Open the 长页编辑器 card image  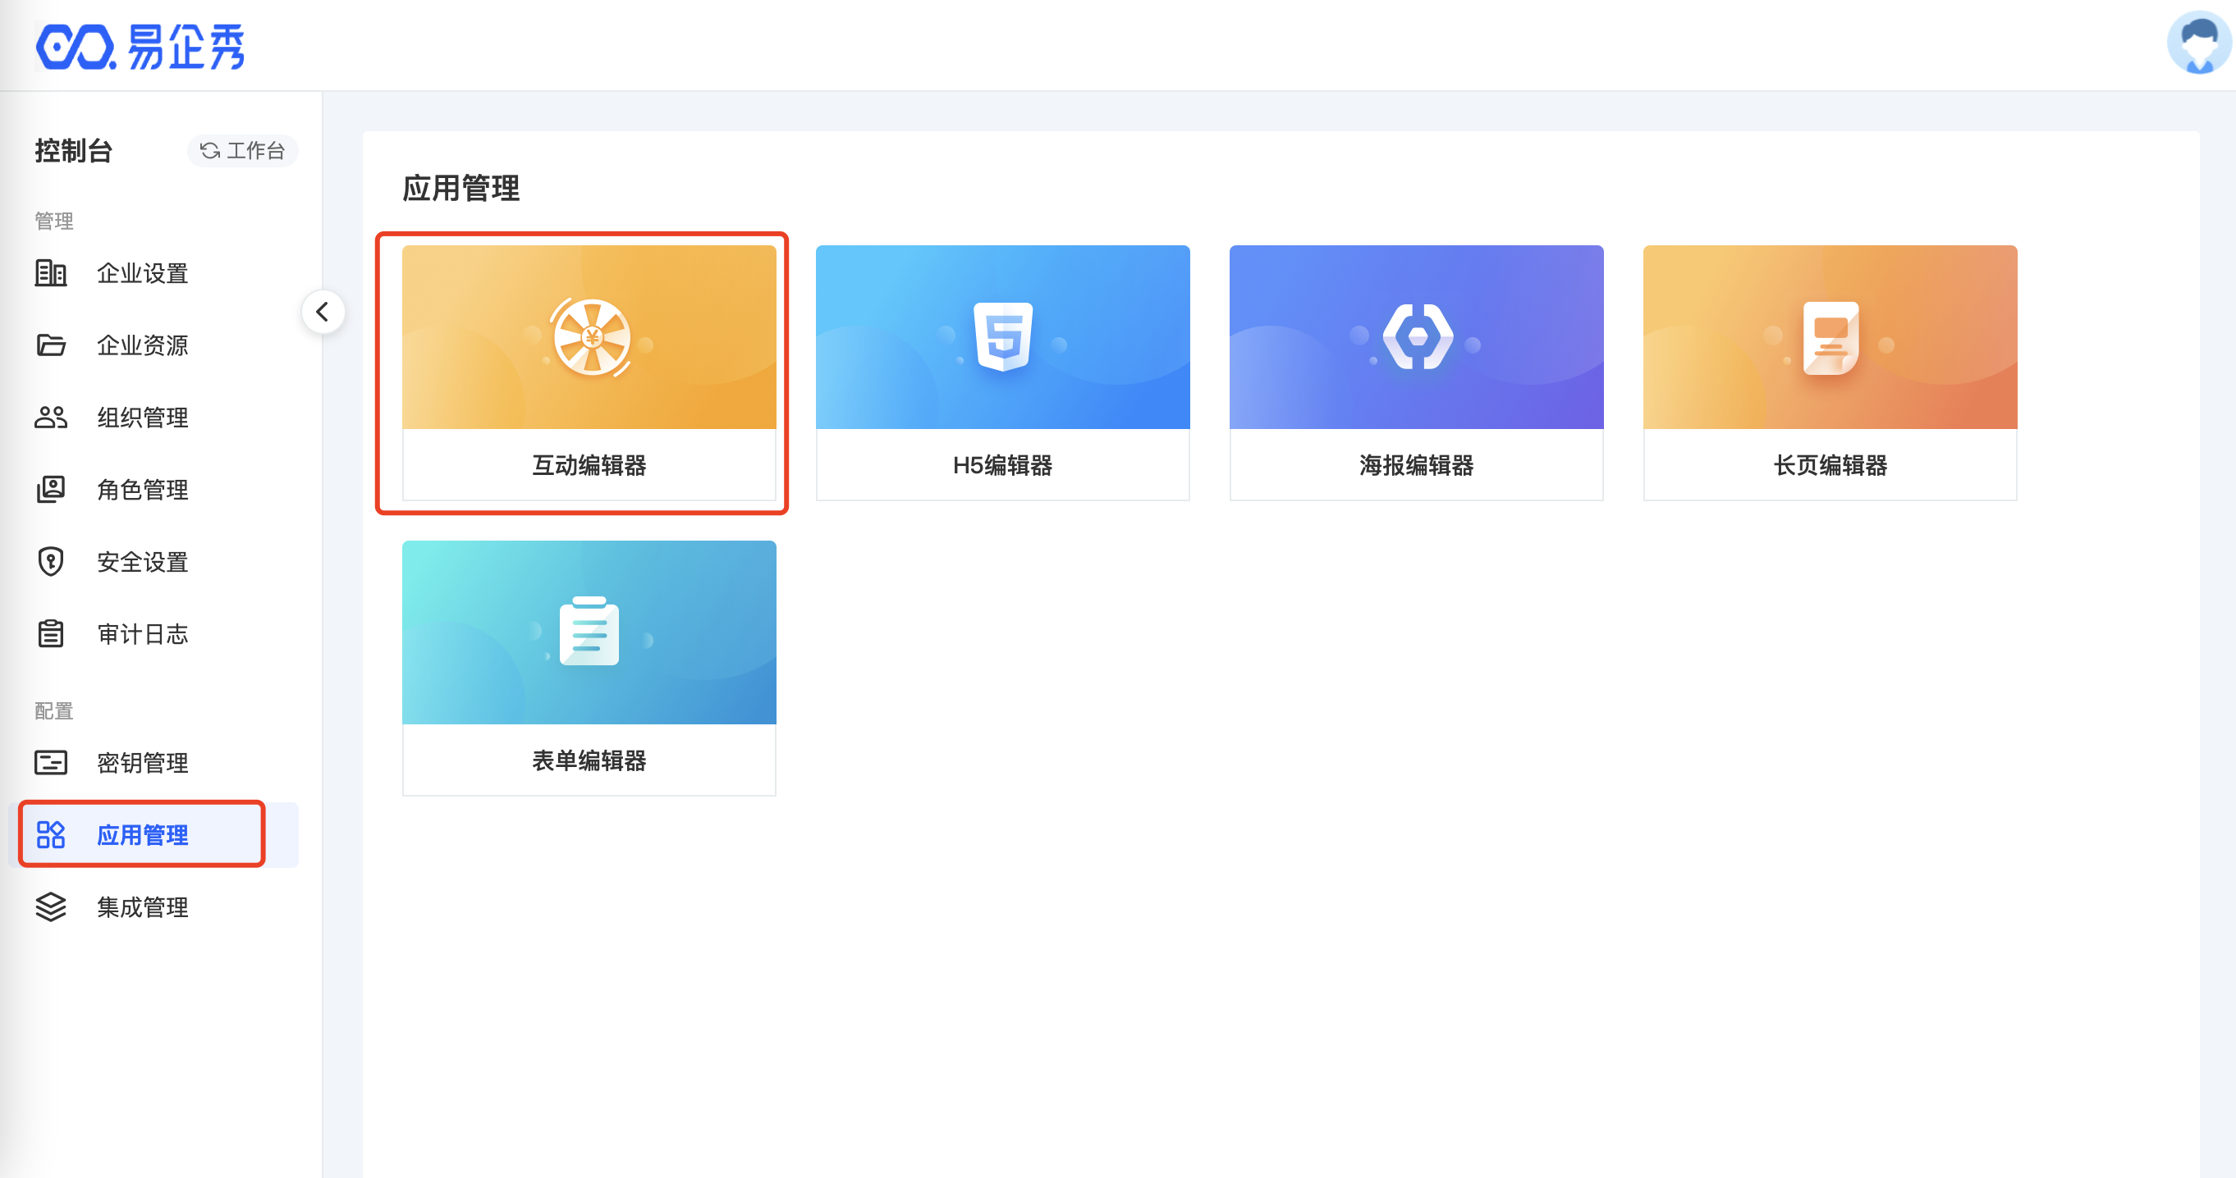point(1830,336)
